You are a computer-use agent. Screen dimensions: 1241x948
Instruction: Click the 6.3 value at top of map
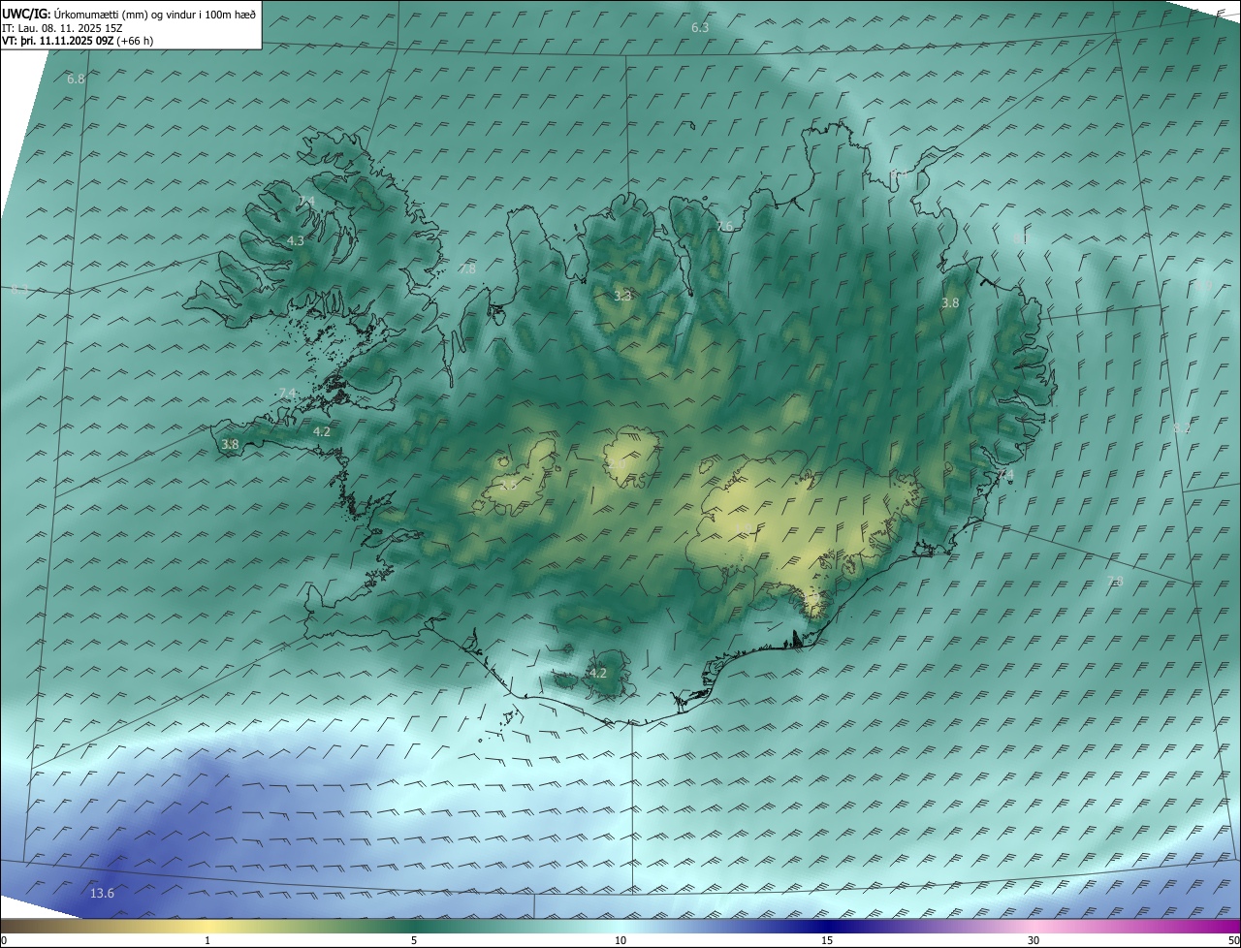(700, 27)
